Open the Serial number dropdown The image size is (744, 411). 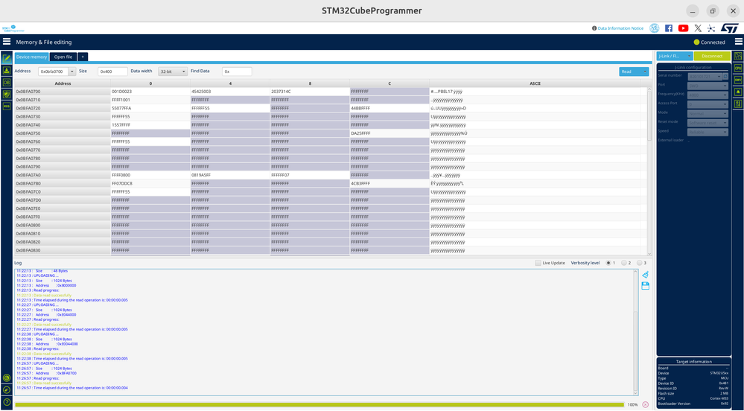click(x=705, y=76)
